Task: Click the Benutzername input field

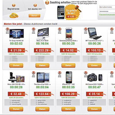Action: click(x=107, y=7)
